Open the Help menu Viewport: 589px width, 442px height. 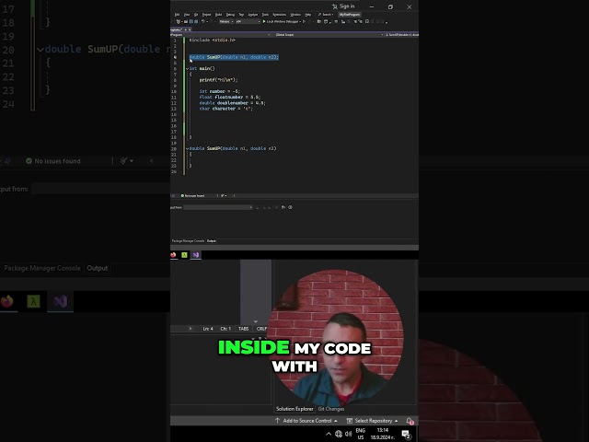(308, 15)
